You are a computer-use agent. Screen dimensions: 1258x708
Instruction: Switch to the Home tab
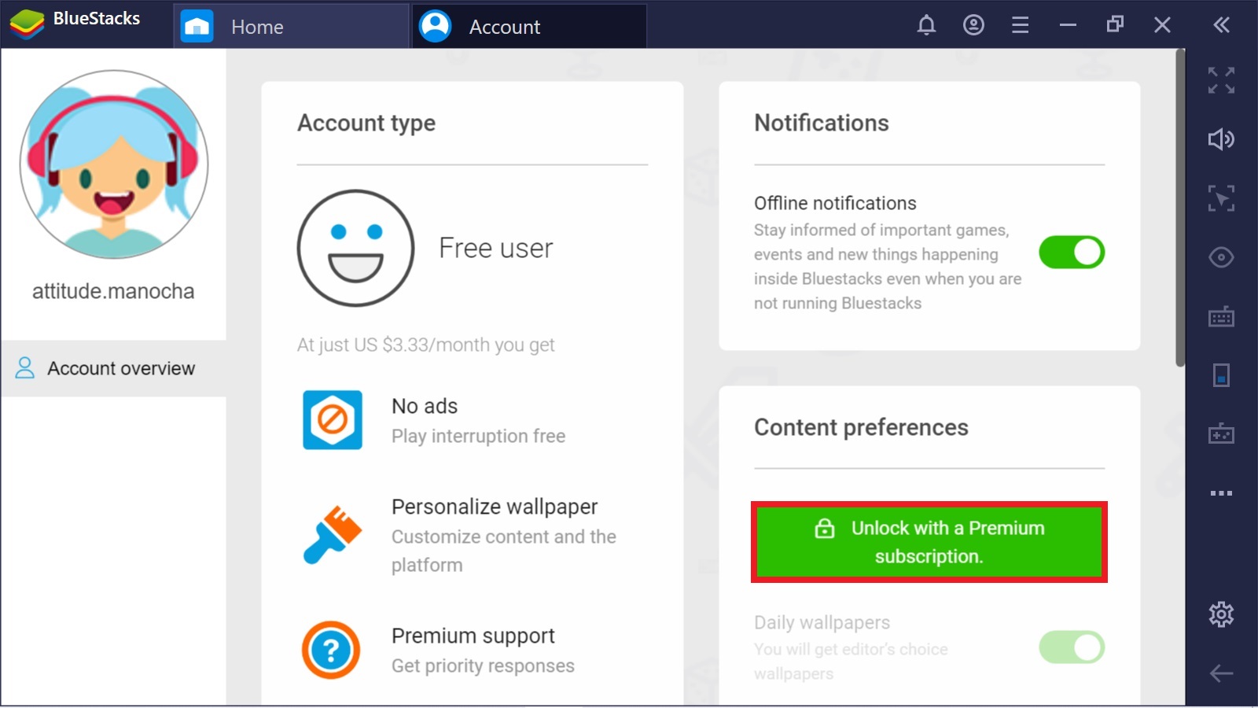[291, 27]
